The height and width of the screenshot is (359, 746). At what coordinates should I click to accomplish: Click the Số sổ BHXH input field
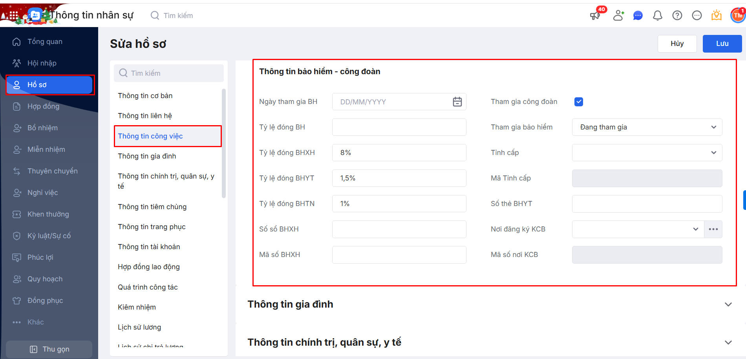click(x=399, y=229)
